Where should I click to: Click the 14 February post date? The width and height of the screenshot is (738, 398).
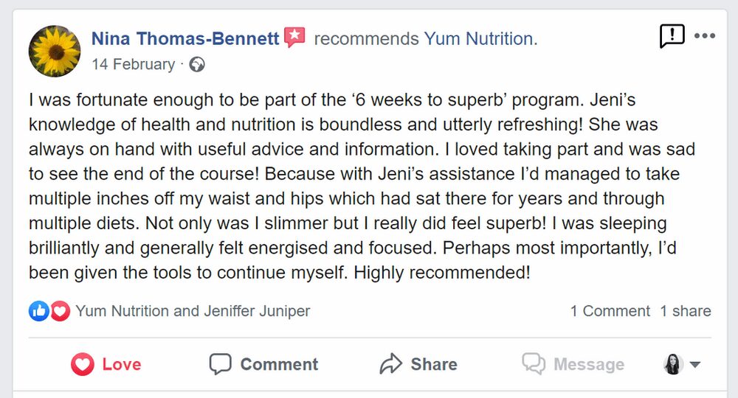133,64
